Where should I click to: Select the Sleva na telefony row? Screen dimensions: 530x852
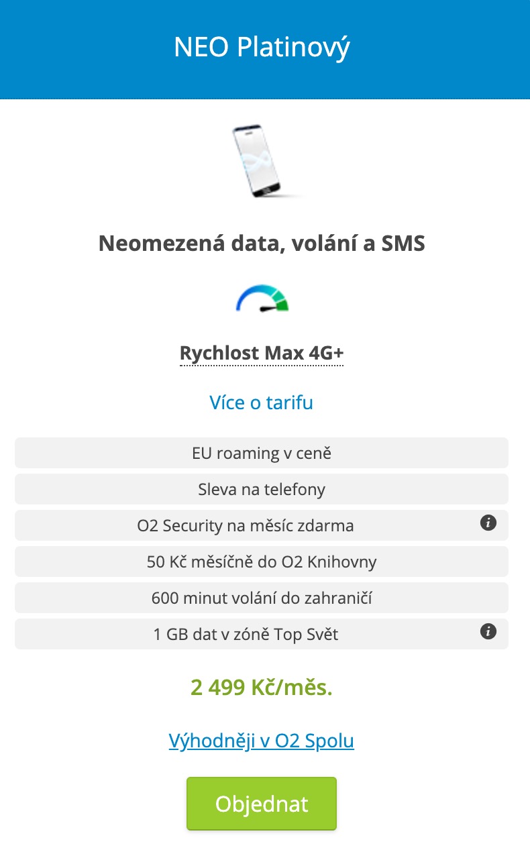(x=261, y=490)
